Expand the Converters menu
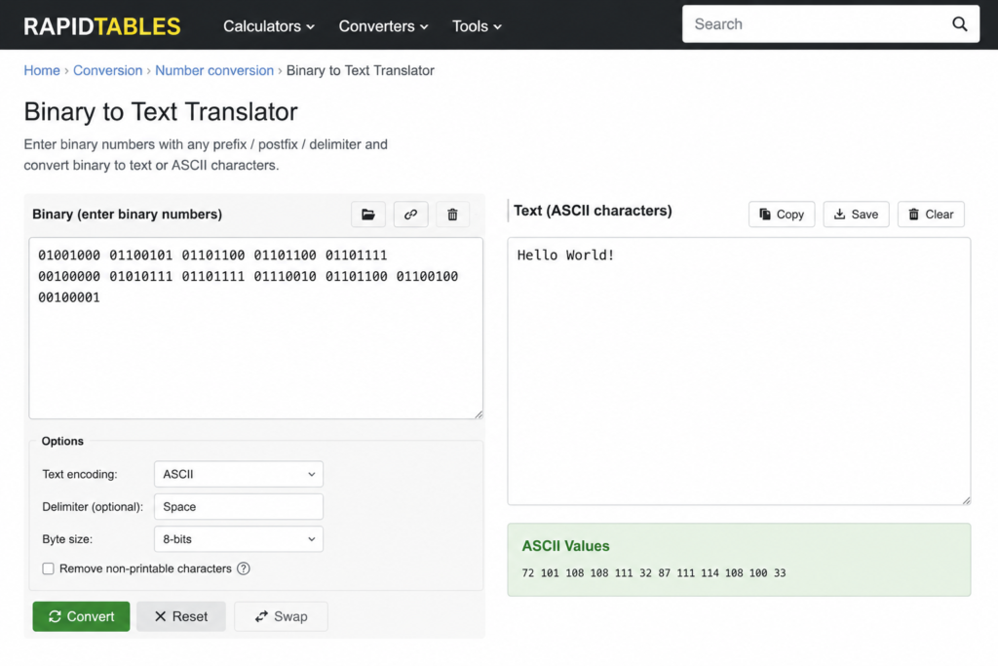Image resolution: width=998 pixels, height=666 pixels. point(383,26)
